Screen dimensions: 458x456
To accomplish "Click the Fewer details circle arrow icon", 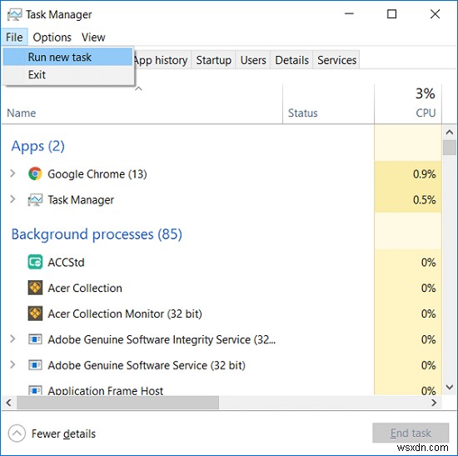I will 17,433.
